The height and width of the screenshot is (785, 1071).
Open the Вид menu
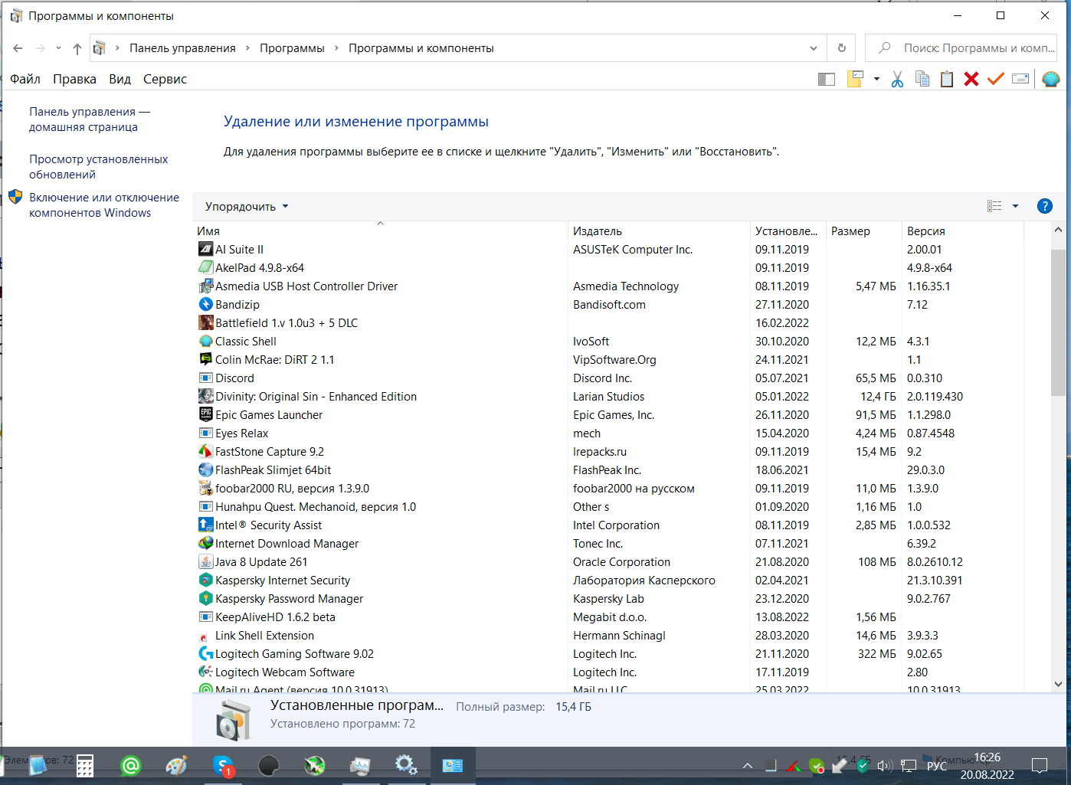coord(120,79)
